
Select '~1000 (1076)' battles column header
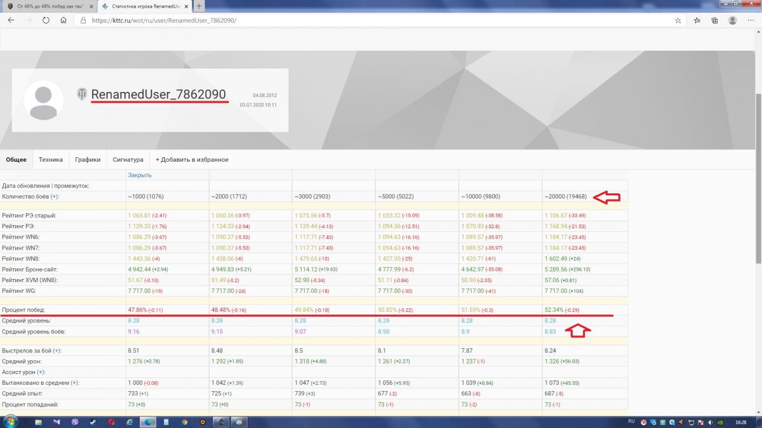click(x=146, y=197)
